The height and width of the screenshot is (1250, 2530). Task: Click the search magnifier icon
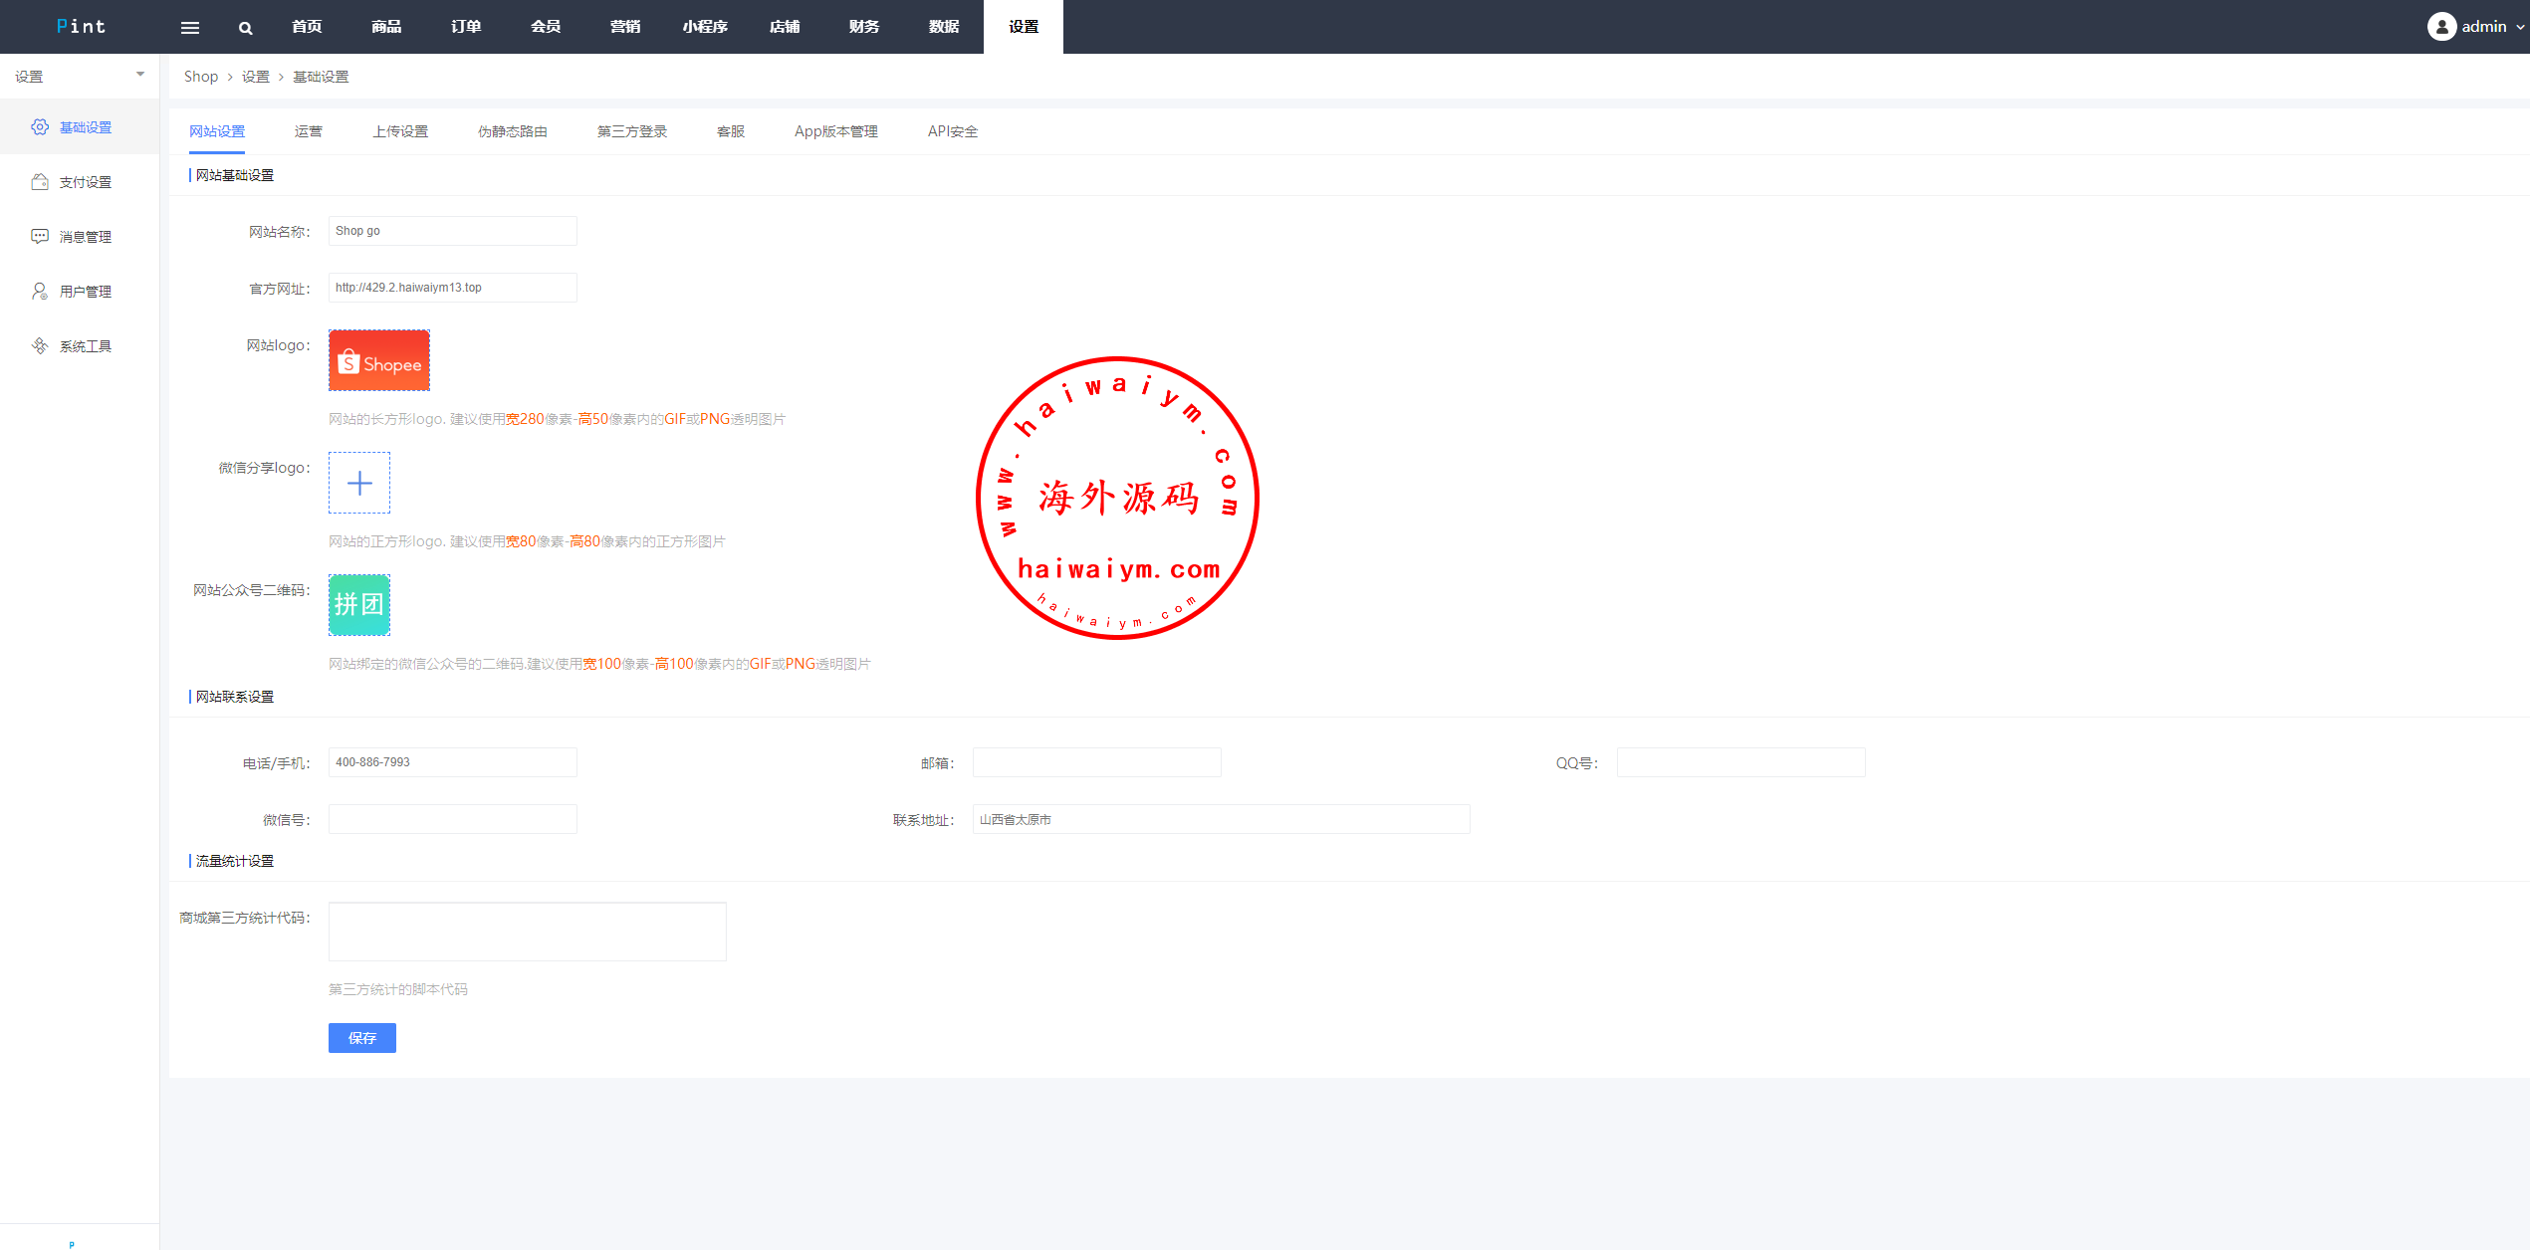point(245,28)
